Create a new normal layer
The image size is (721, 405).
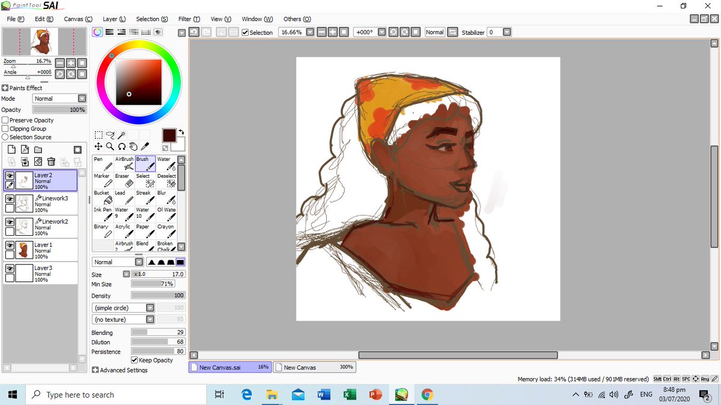11,149
